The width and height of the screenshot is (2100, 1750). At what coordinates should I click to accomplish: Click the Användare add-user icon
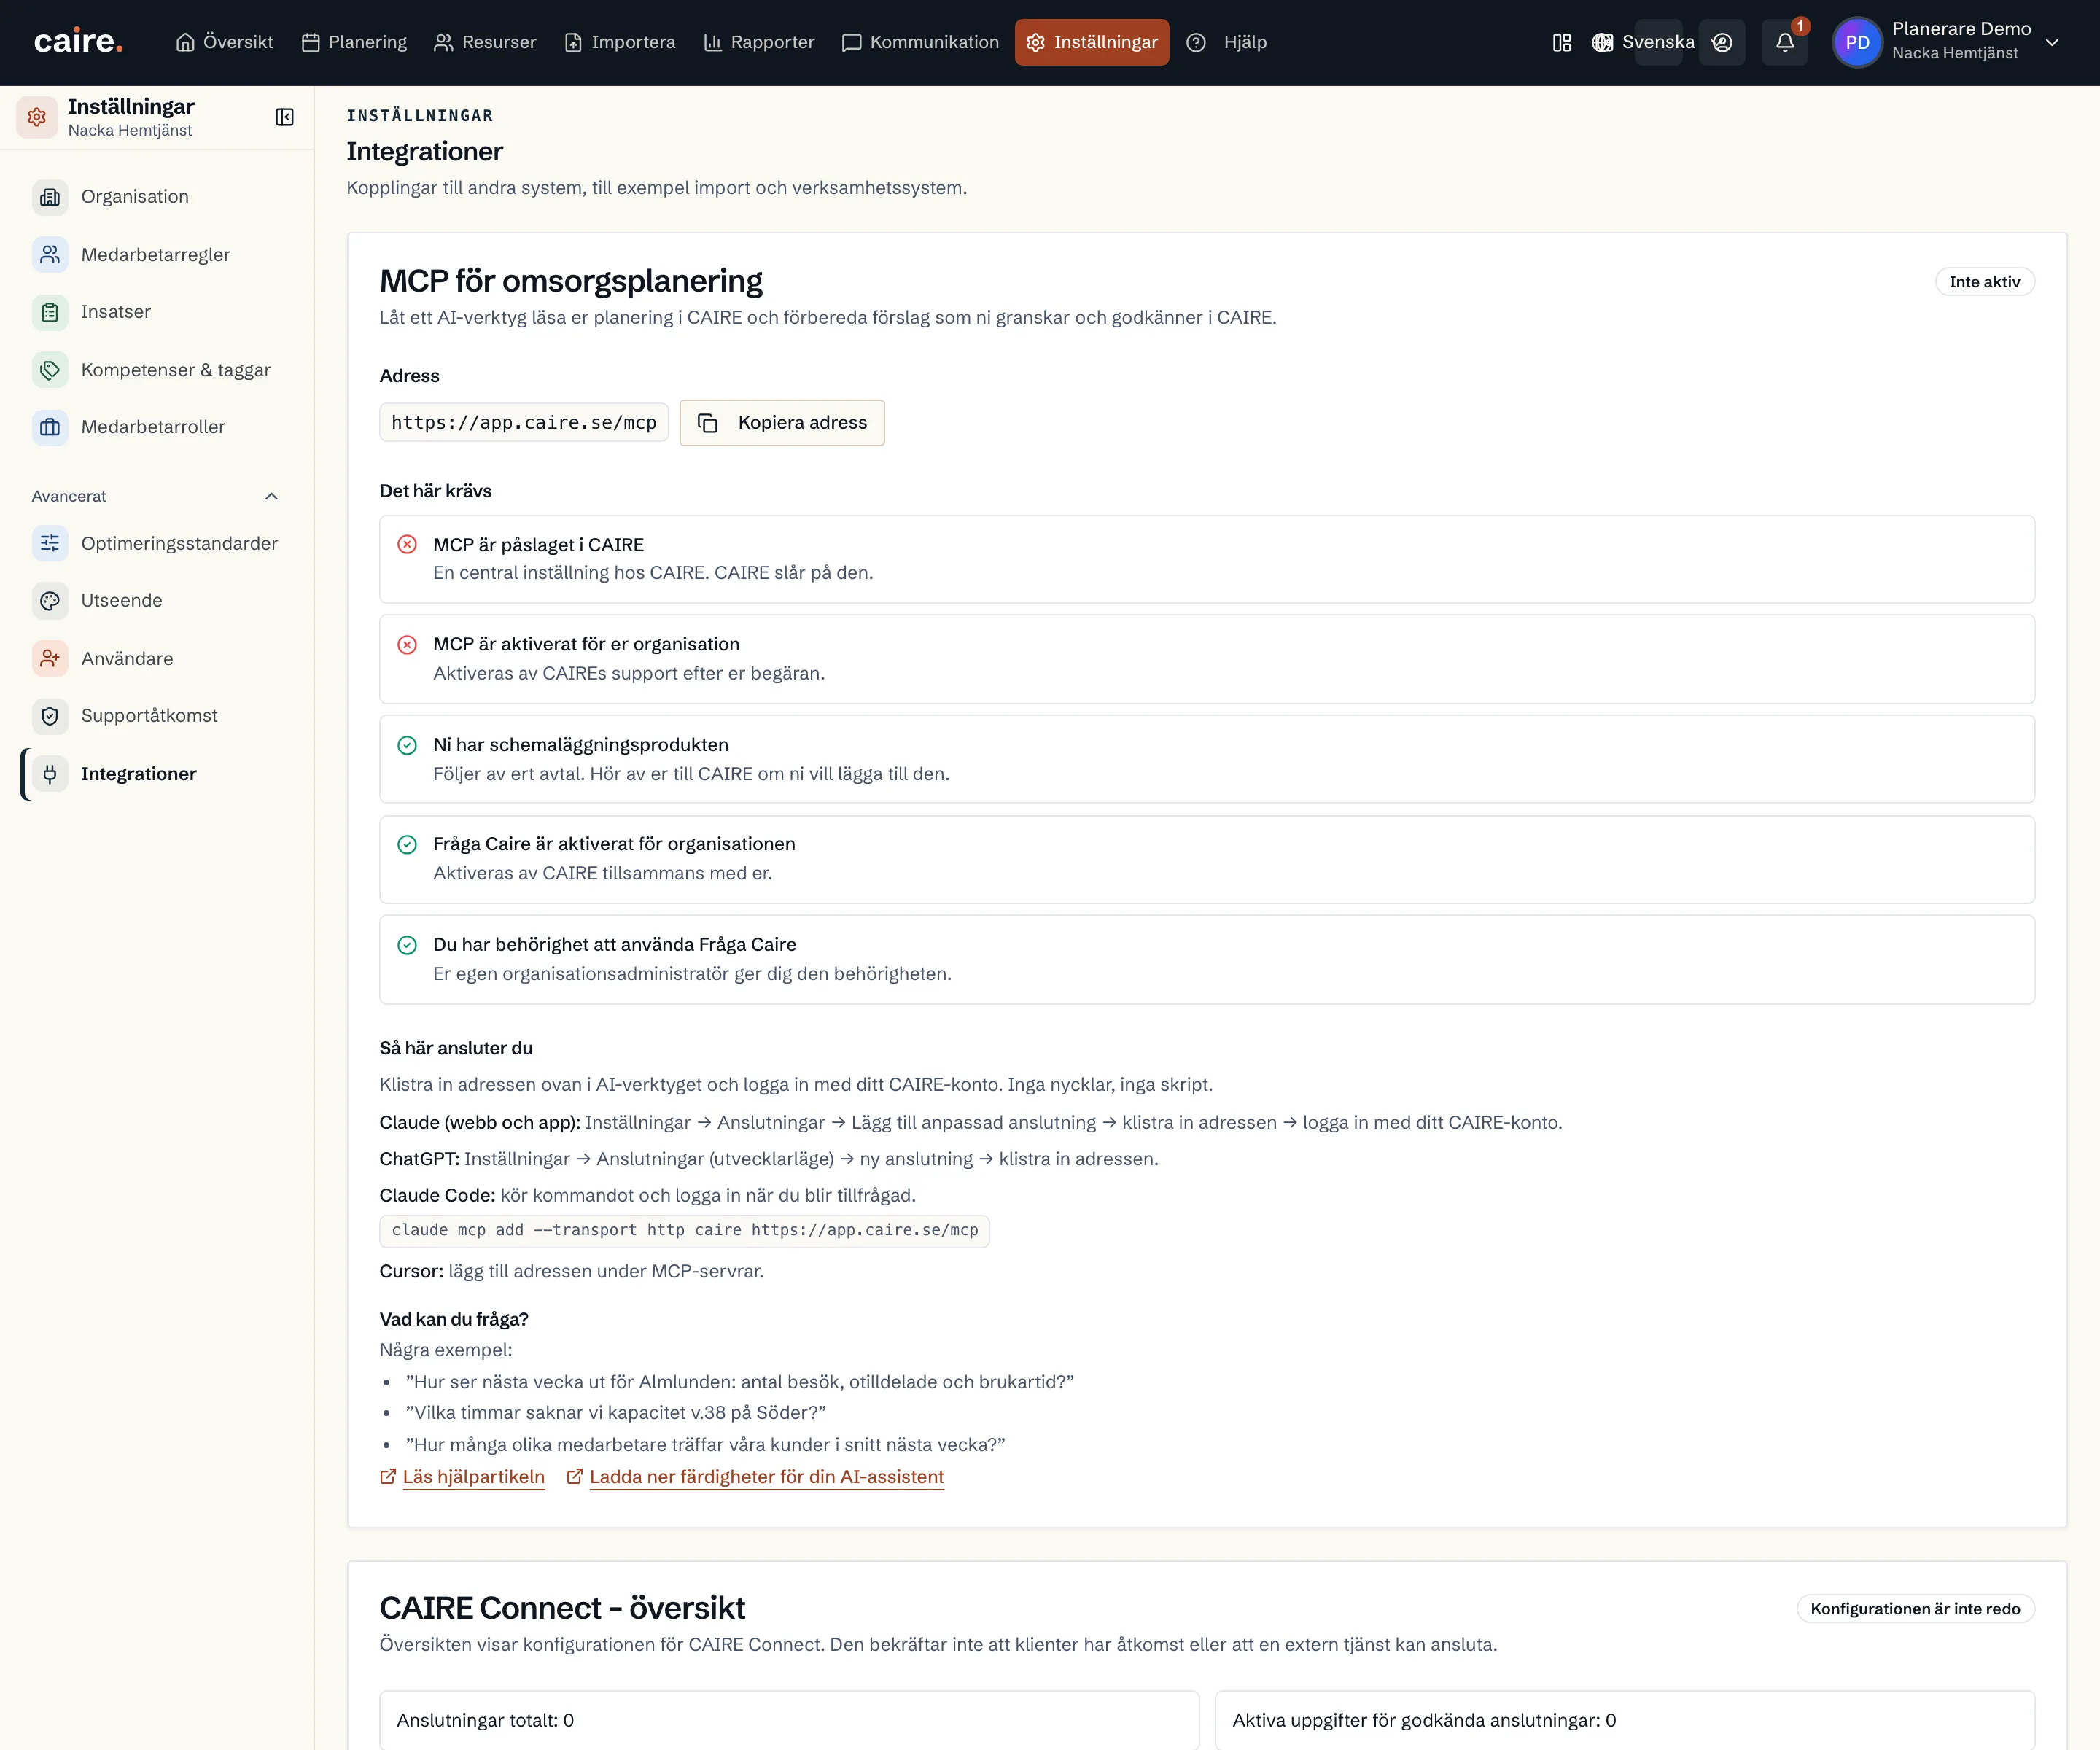coord(50,658)
